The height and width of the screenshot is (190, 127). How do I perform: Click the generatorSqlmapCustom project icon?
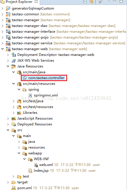coord(8,8)
